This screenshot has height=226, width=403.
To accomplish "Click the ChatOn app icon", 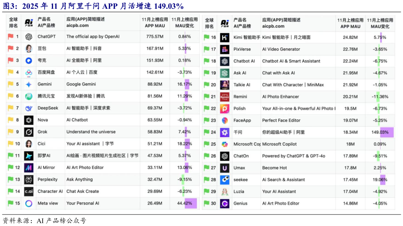I will point(225,156).
